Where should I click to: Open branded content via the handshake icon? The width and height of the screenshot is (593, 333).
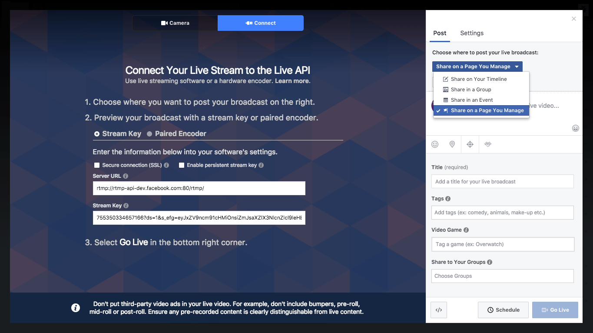click(x=487, y=144)
